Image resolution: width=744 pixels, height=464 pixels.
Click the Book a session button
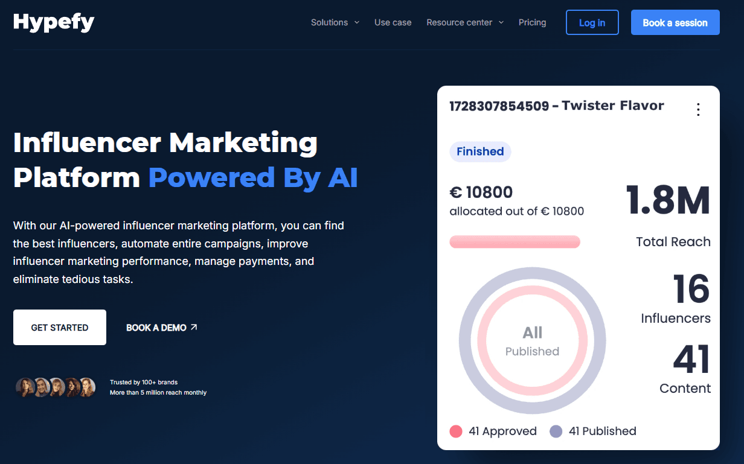tap(675, 22)
